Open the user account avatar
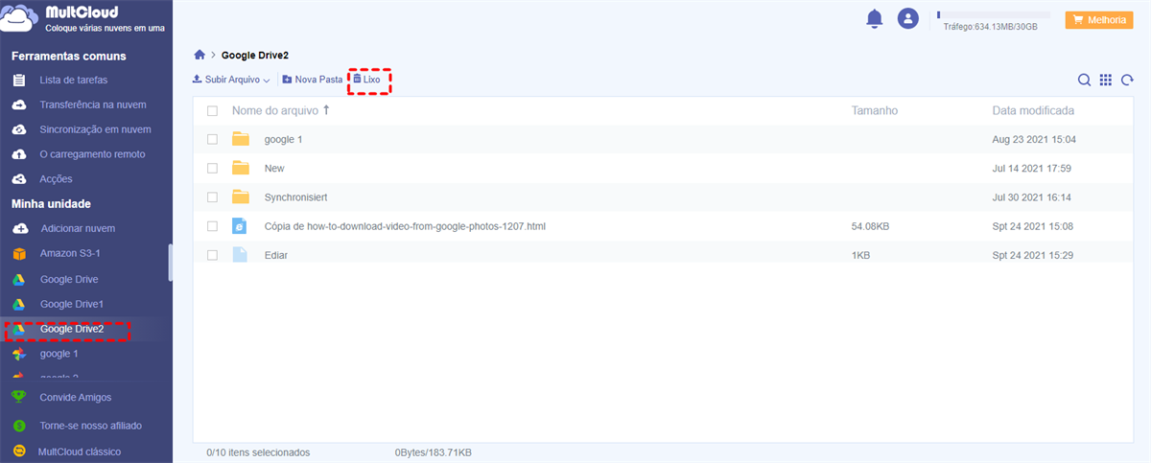This screenshot has width=1151, height=463. (907, 18)
